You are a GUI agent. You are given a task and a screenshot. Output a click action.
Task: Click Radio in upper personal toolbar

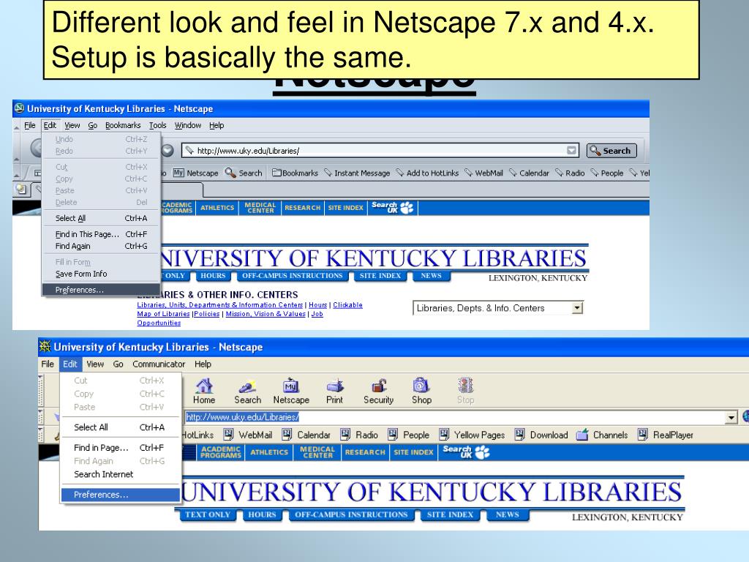[x=570, y=173]
